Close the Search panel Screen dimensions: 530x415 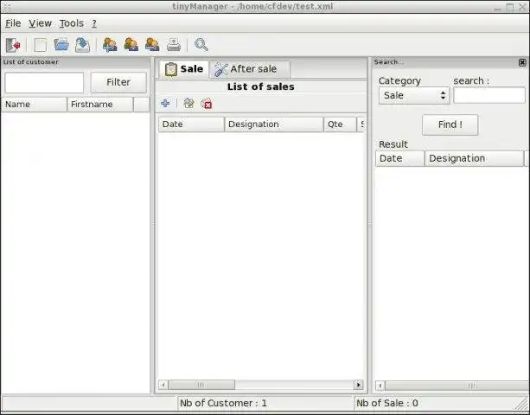(x=522, y=62)
